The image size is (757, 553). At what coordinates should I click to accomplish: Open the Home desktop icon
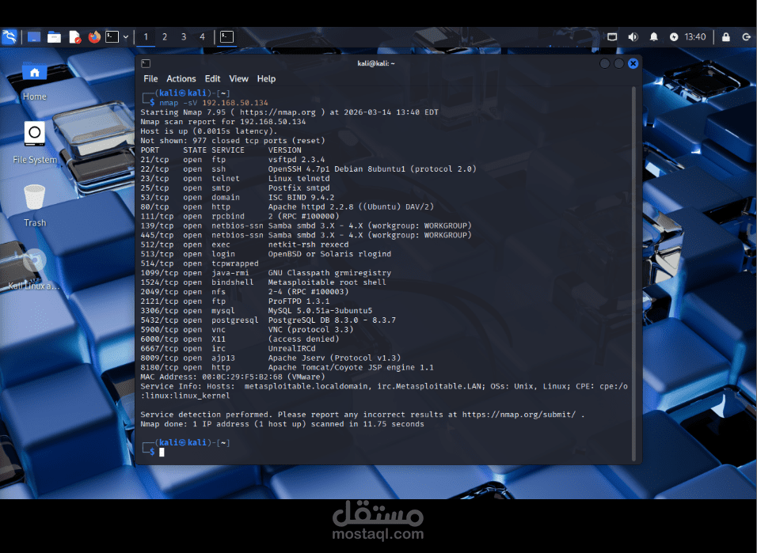[34, 81]
